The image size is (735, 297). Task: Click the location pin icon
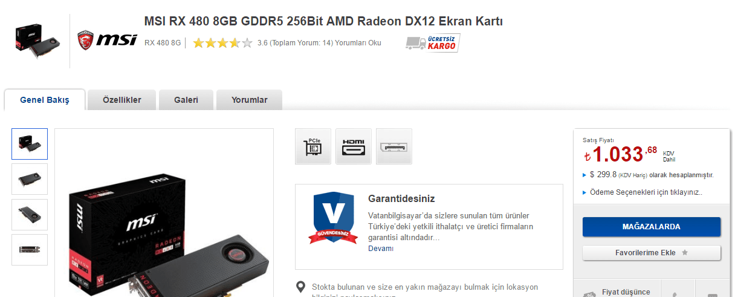(300, 287)
